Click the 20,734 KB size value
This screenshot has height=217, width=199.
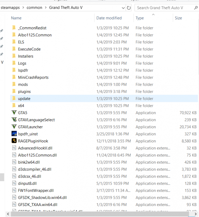188,127
